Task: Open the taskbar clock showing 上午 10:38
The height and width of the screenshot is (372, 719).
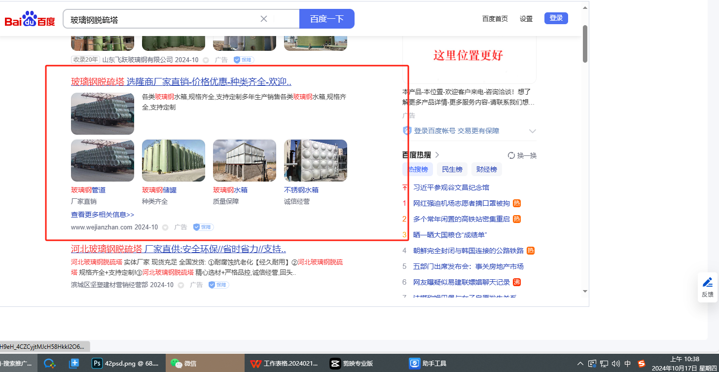Action: (685, 364)
